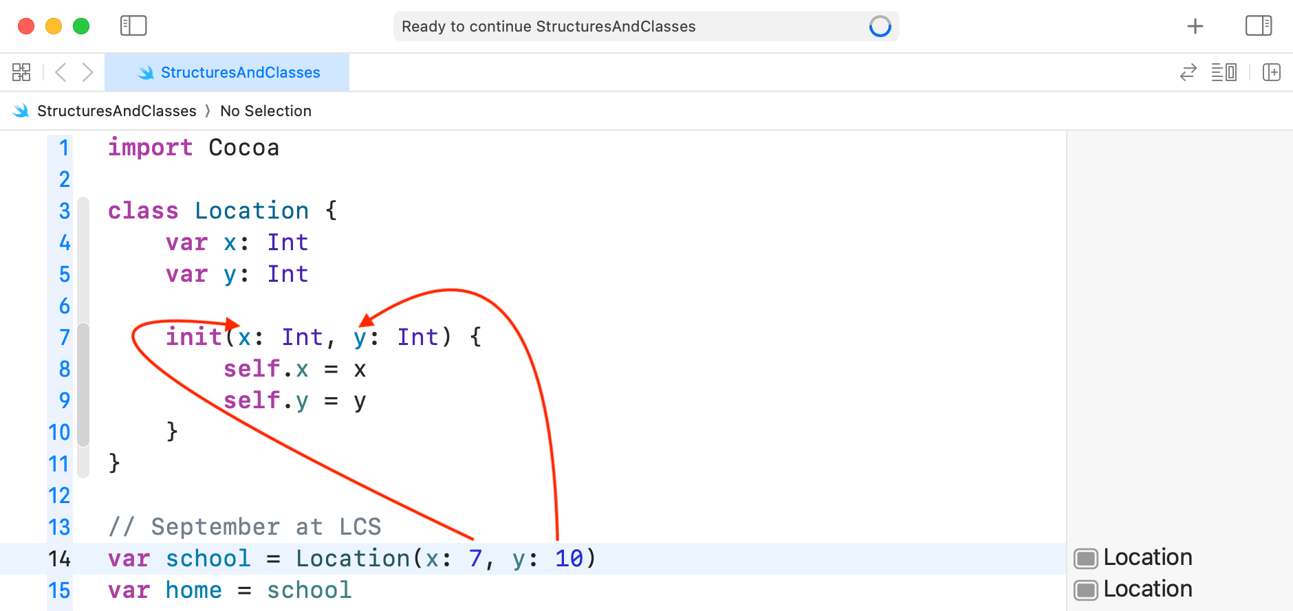Open the related items grid menu
This screenshot has height=611, width=1293.
pos(21,72)
